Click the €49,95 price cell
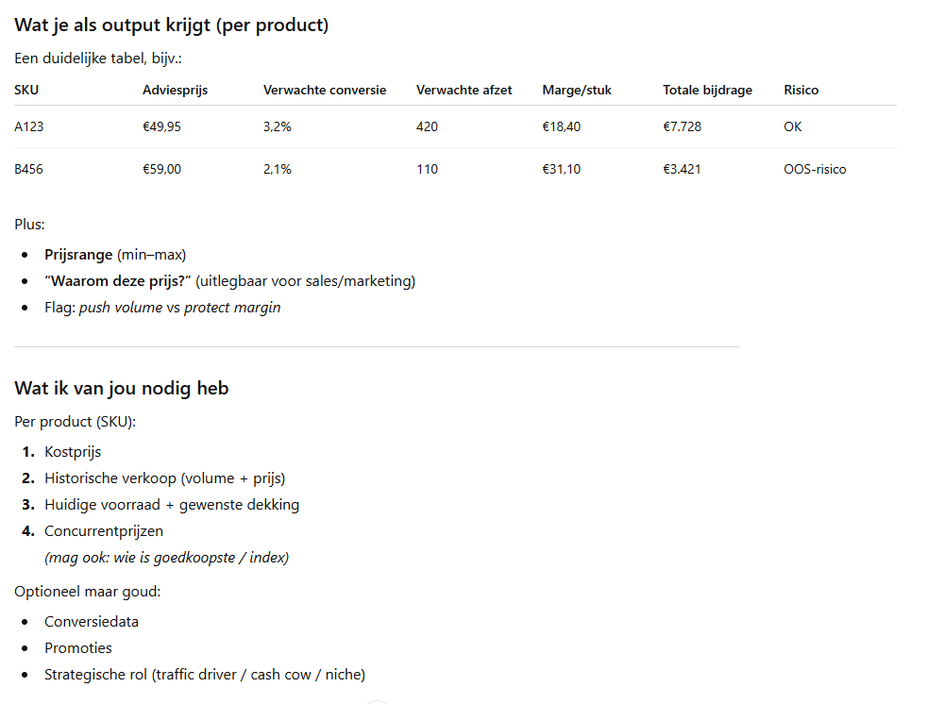This screenshot has width=928, height=704. [x=161, y=126]
